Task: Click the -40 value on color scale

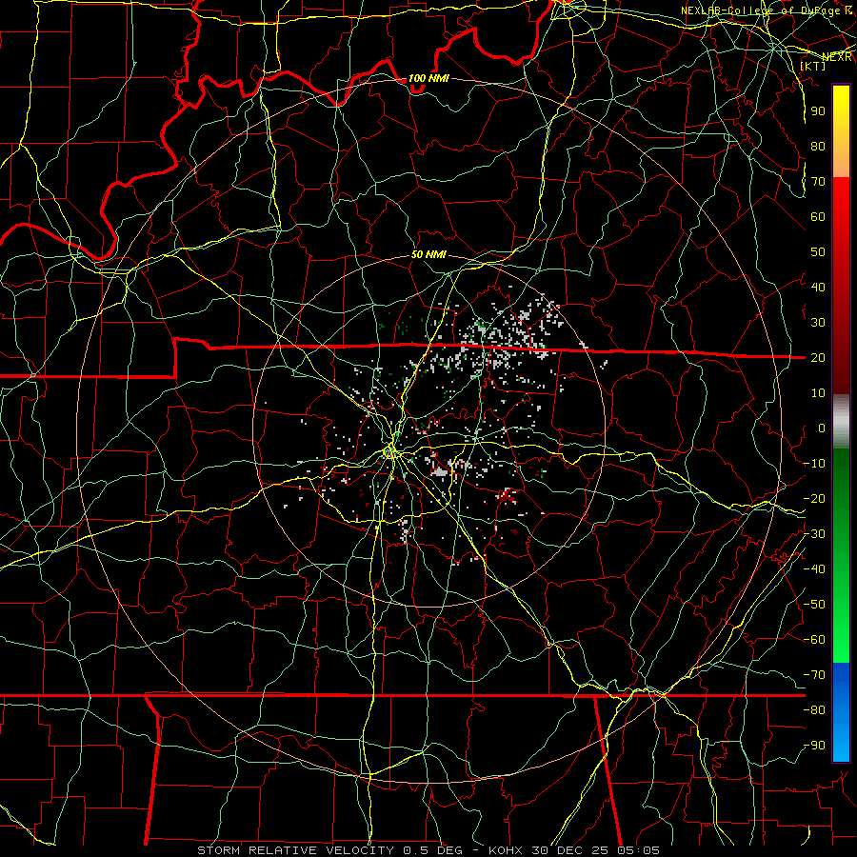Action: click(814, 569)
